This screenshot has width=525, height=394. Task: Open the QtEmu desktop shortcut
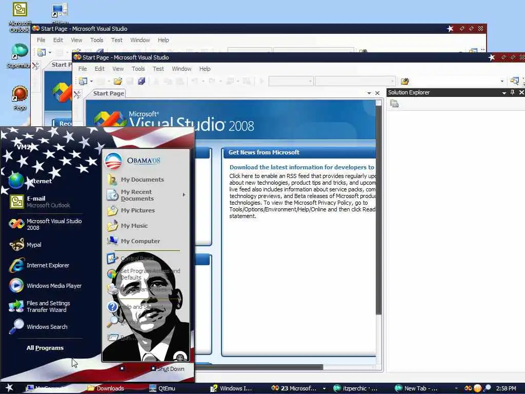(60, 13)
